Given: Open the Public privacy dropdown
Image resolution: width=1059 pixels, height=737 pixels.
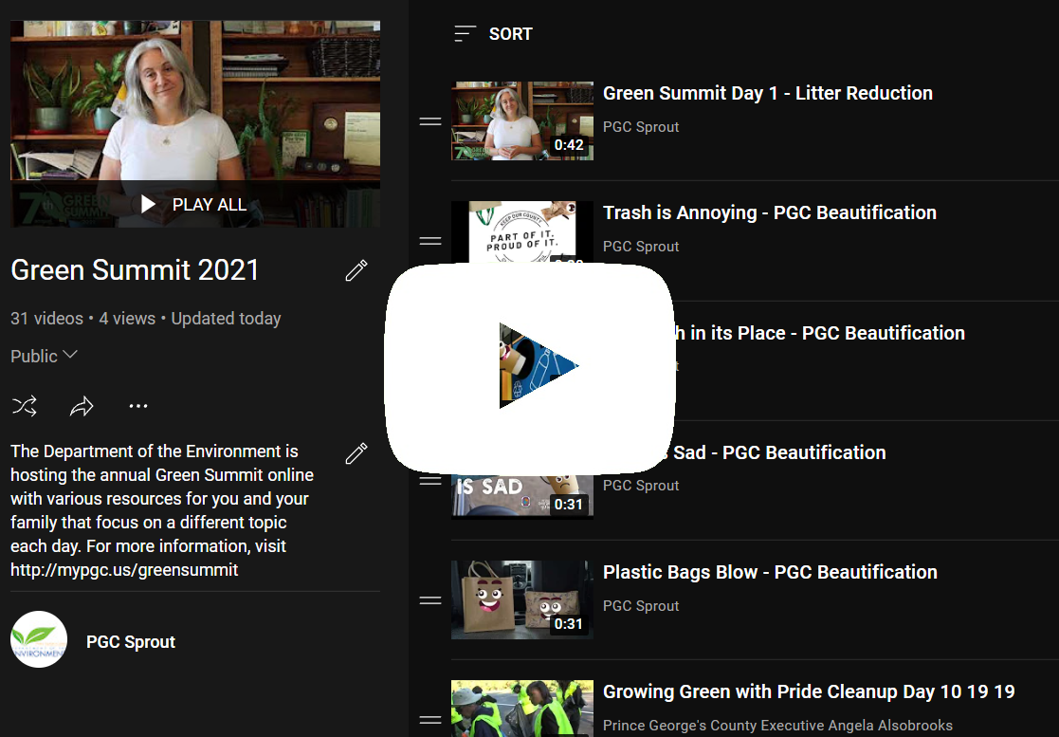Looking at the screenshot, I should coord(44,357).
